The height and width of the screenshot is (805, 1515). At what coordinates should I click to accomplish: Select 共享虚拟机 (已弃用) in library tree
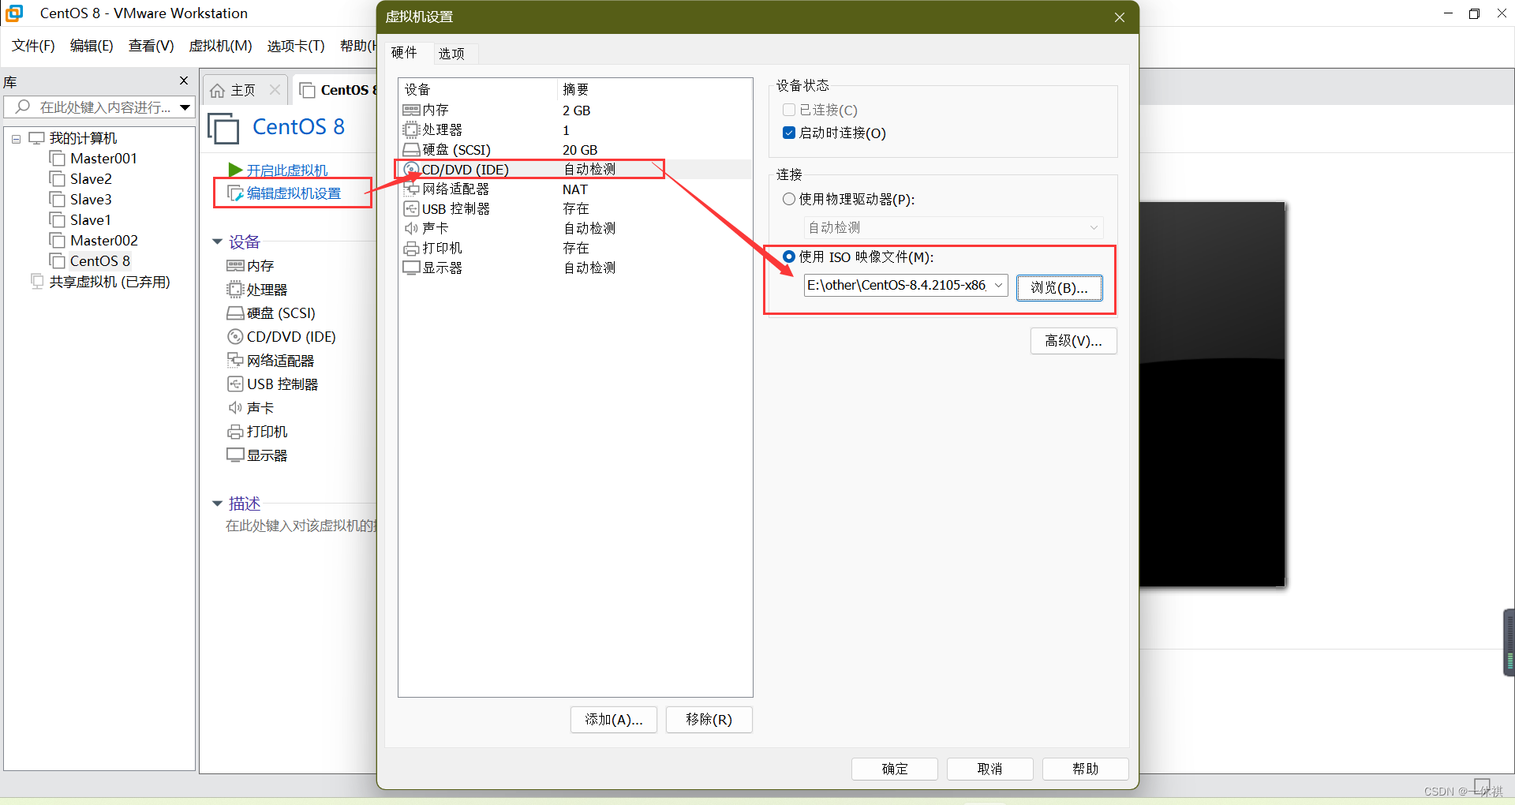110,282
